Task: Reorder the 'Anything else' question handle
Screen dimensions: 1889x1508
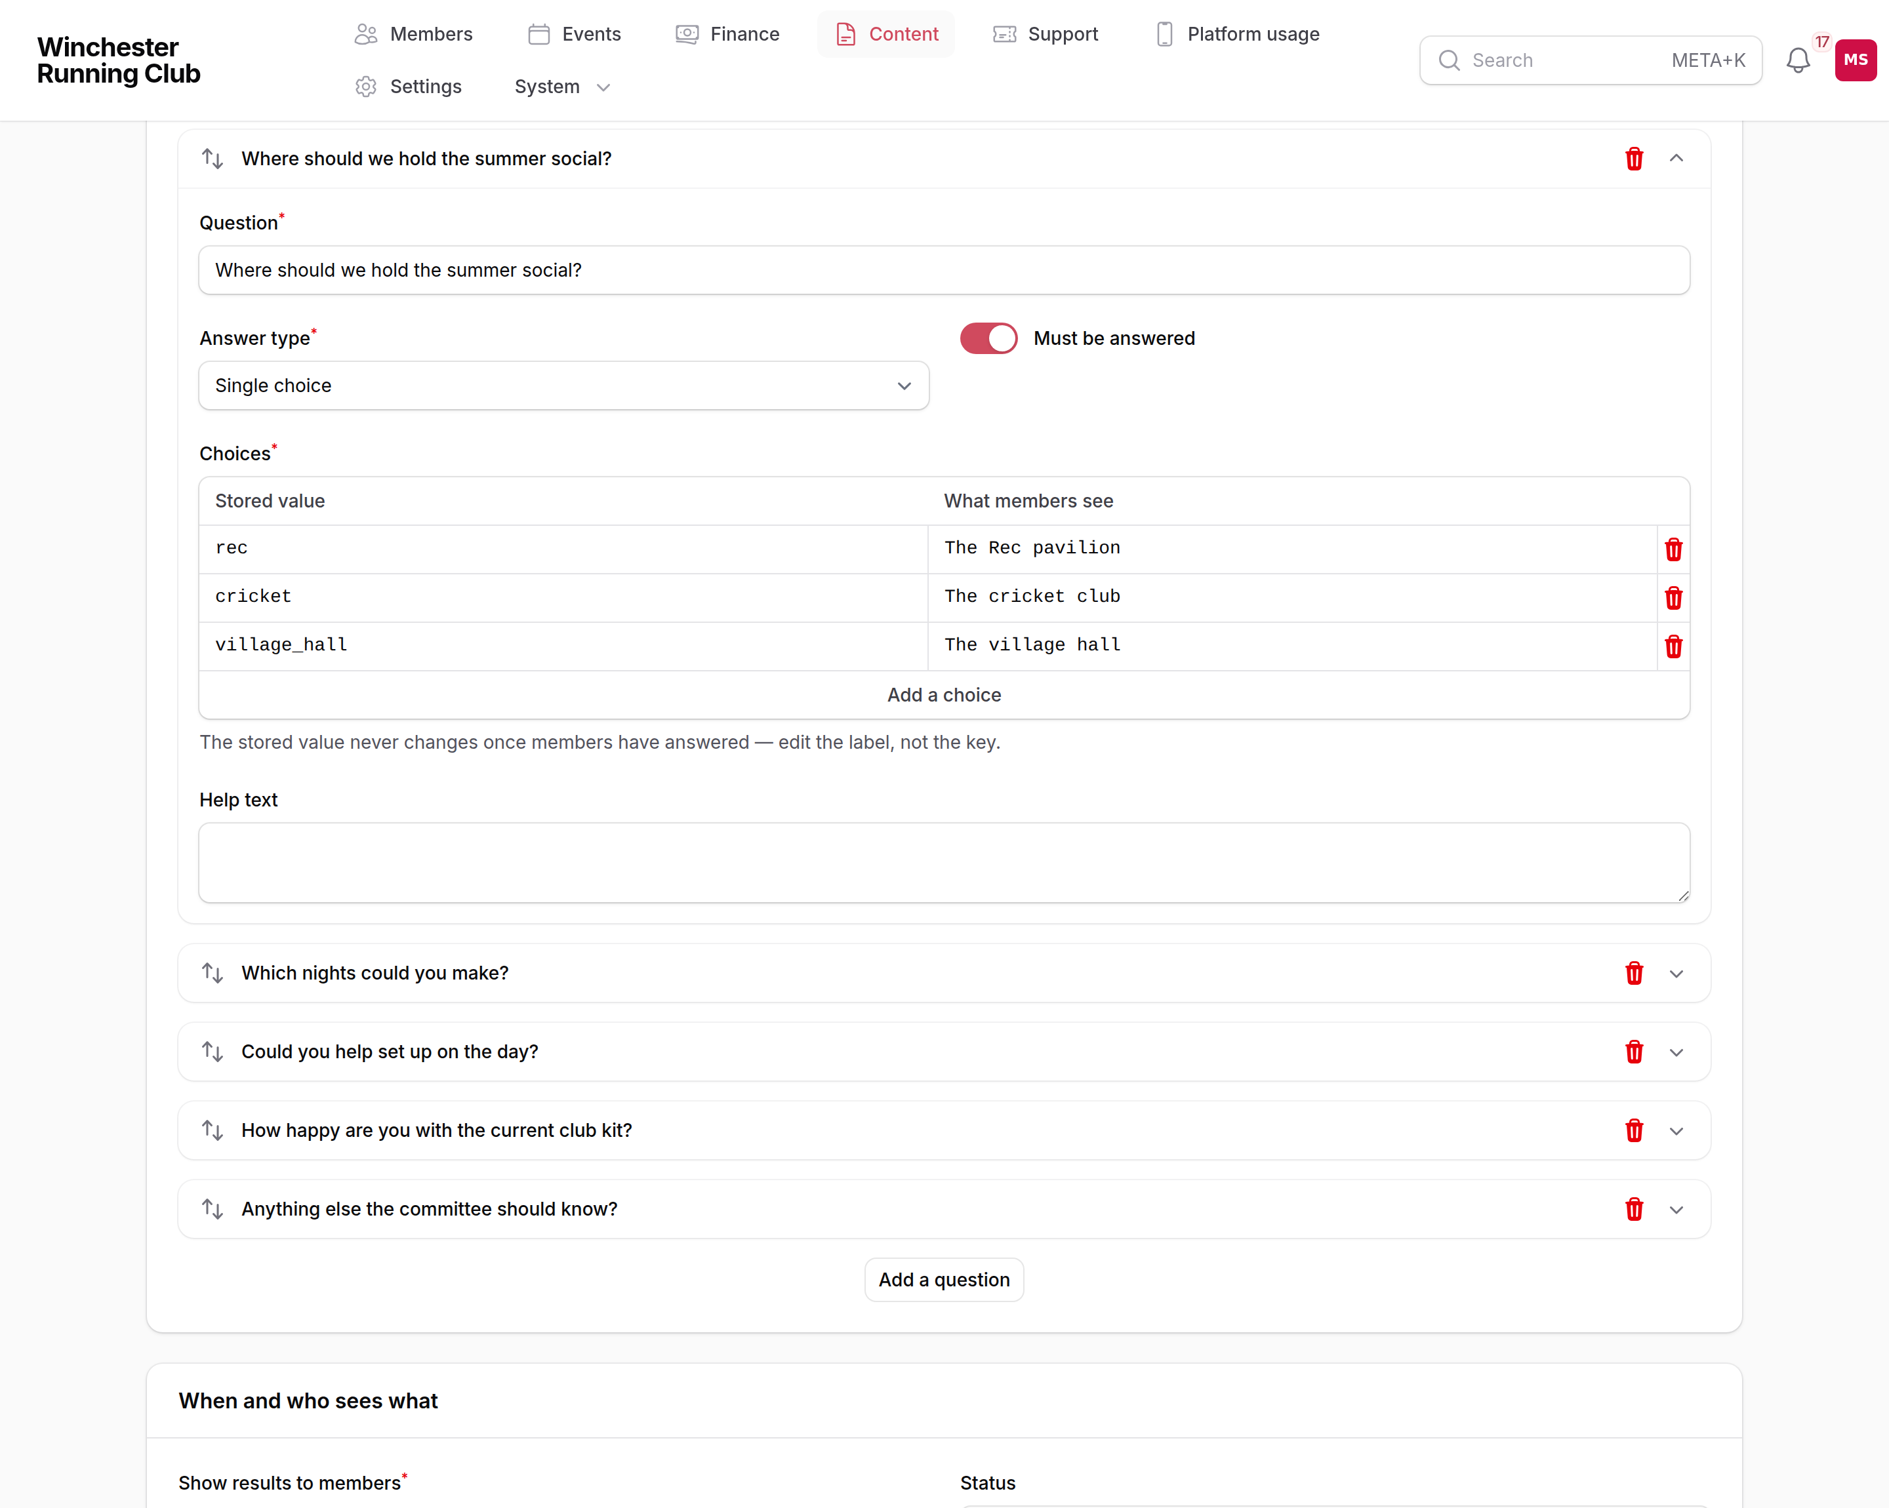Action: click(213, 1208)
